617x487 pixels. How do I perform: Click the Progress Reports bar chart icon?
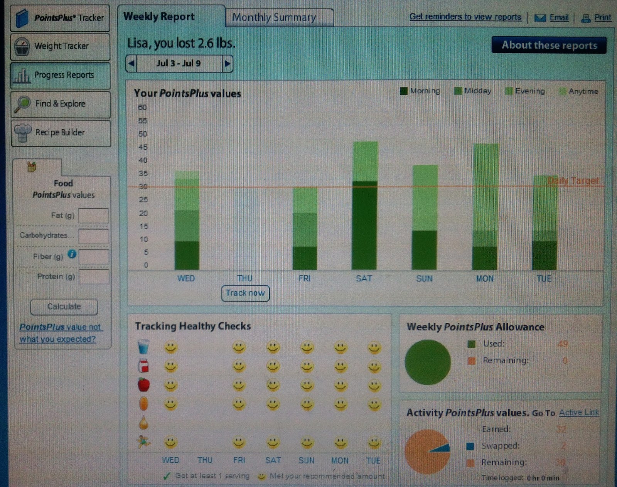tap(22, 76)
